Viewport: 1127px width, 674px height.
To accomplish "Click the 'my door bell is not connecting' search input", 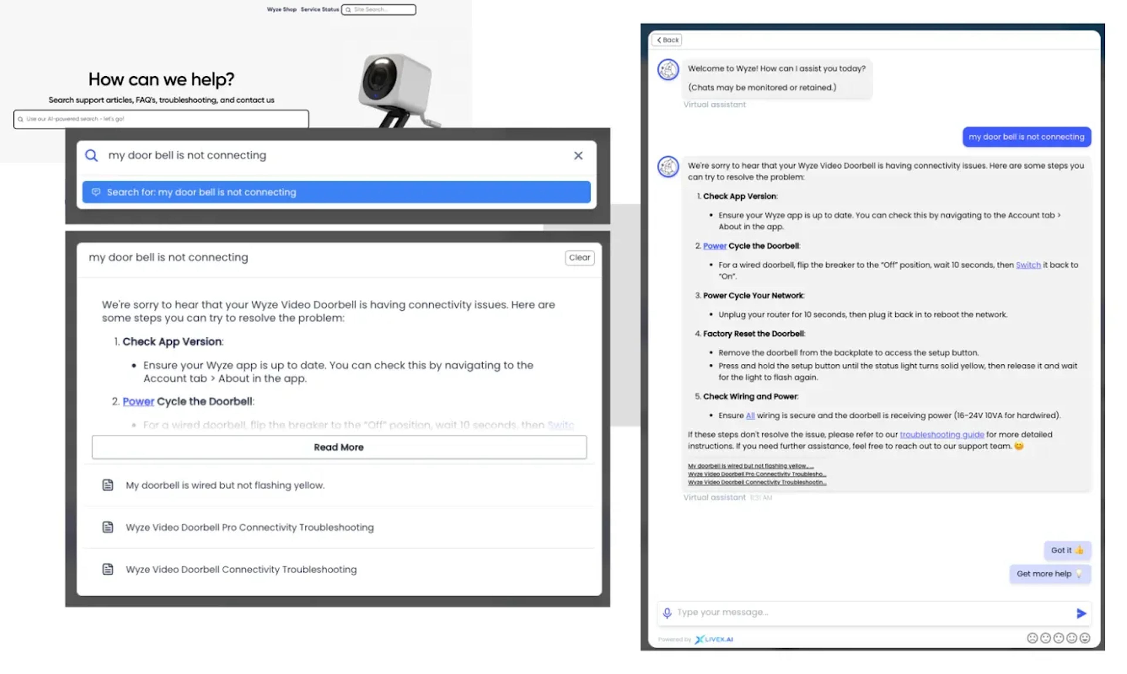I will point(336,155).
